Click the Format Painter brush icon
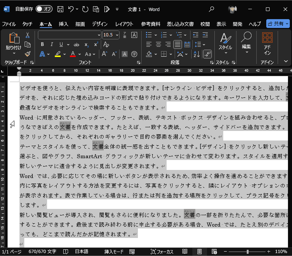 coord(28,54)
